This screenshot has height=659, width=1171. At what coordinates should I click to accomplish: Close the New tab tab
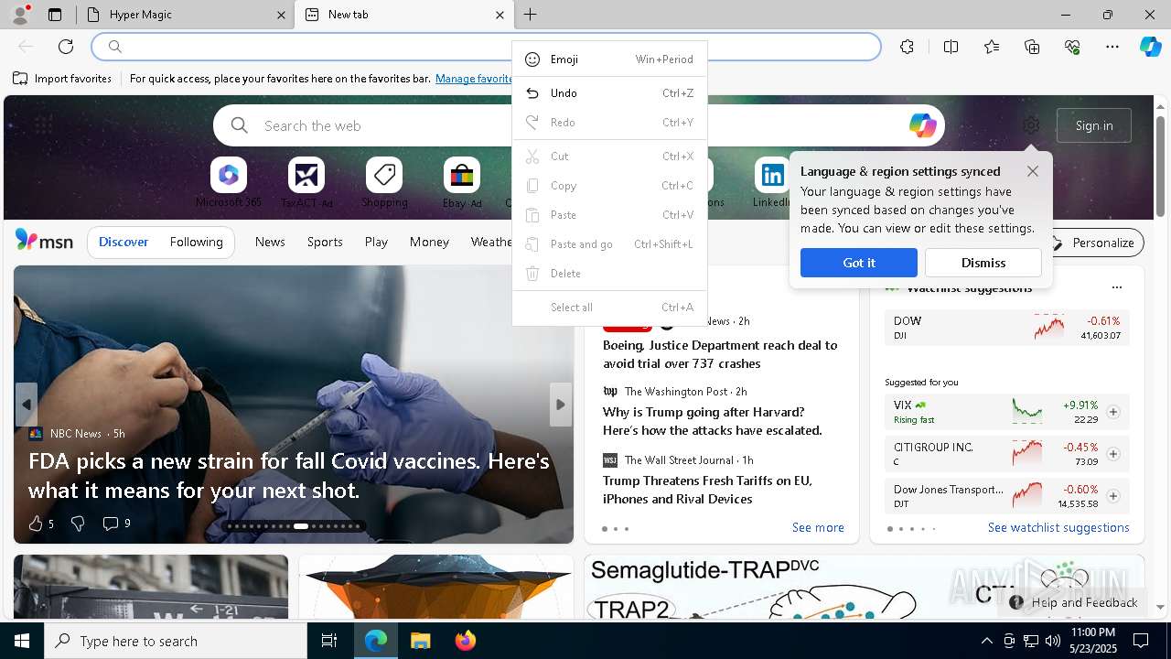point(500,15)
